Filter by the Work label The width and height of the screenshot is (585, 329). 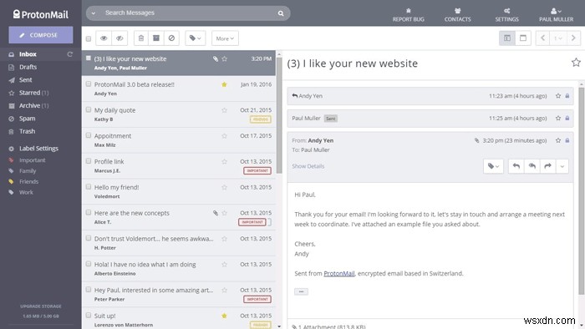(26, 192)
